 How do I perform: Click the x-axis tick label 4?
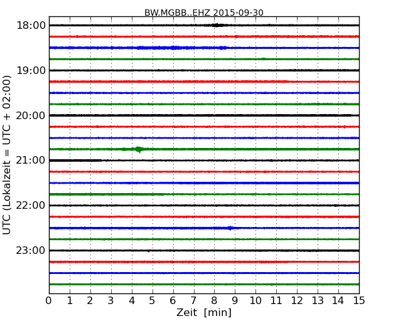point(132,300)
